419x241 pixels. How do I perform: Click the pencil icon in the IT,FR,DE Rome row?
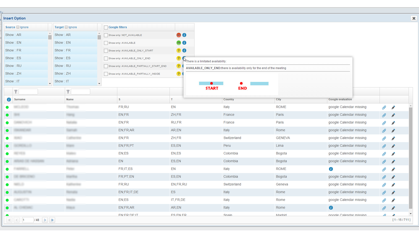pyautogui.click(x=393, y=200)
